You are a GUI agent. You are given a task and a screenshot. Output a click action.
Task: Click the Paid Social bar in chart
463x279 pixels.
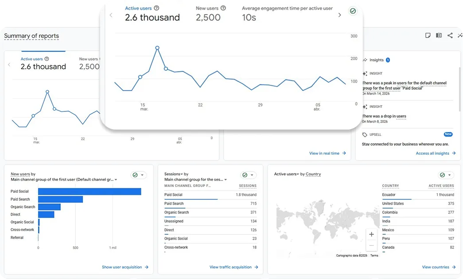pos(89,191)
